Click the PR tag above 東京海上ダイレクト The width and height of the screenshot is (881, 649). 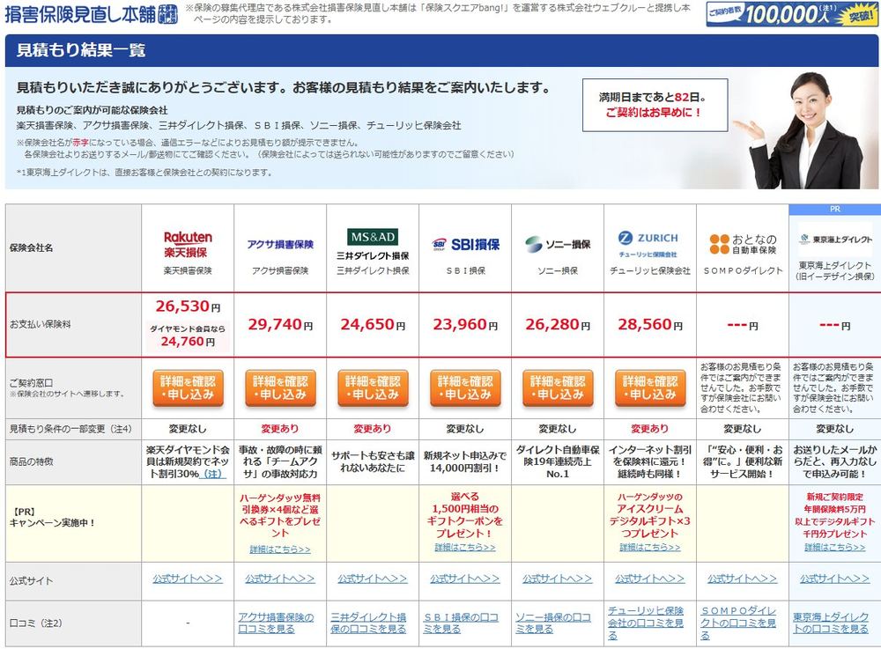click(834, 209)
